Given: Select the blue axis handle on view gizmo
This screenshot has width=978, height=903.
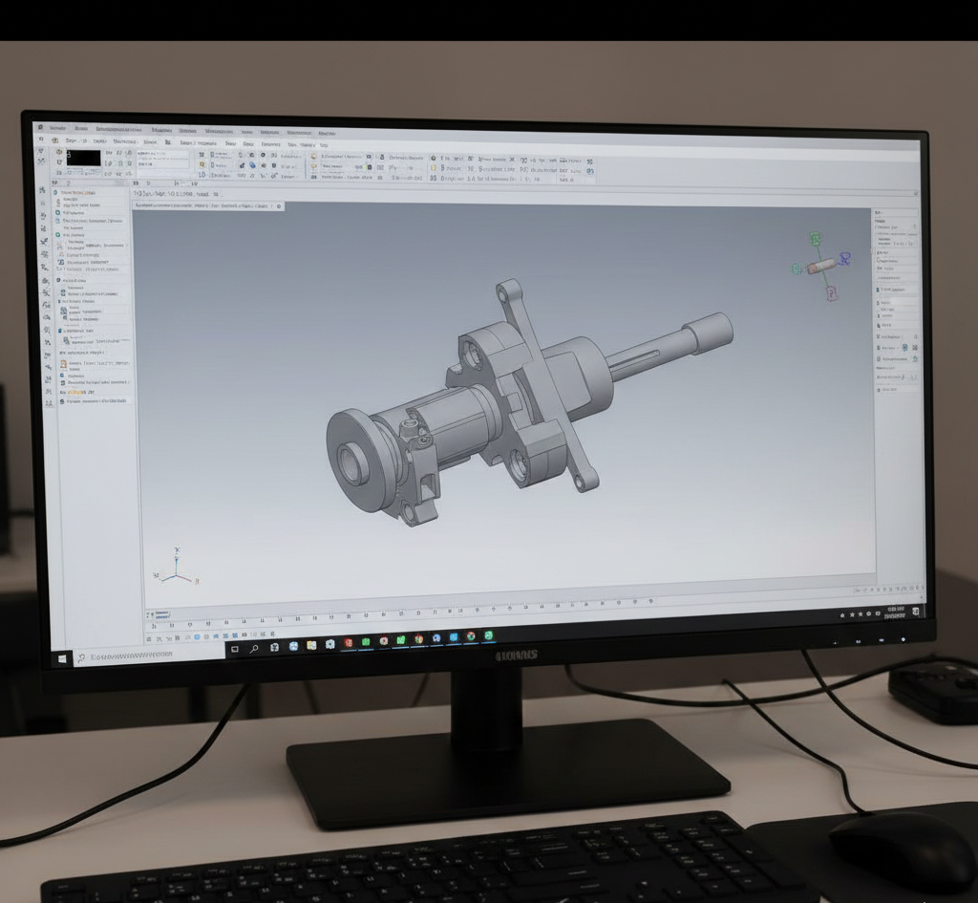Looking at the screenshot, I should 845,257.
